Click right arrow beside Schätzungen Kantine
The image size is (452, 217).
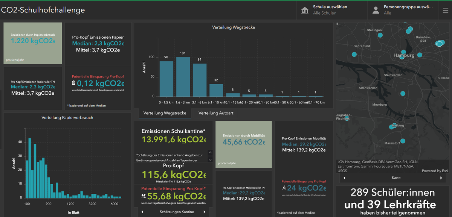[205, 212]
